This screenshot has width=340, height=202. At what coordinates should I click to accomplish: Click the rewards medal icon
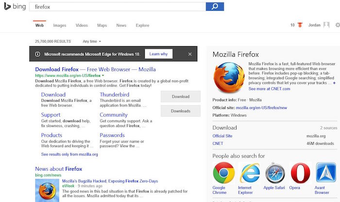pos(299,25)
